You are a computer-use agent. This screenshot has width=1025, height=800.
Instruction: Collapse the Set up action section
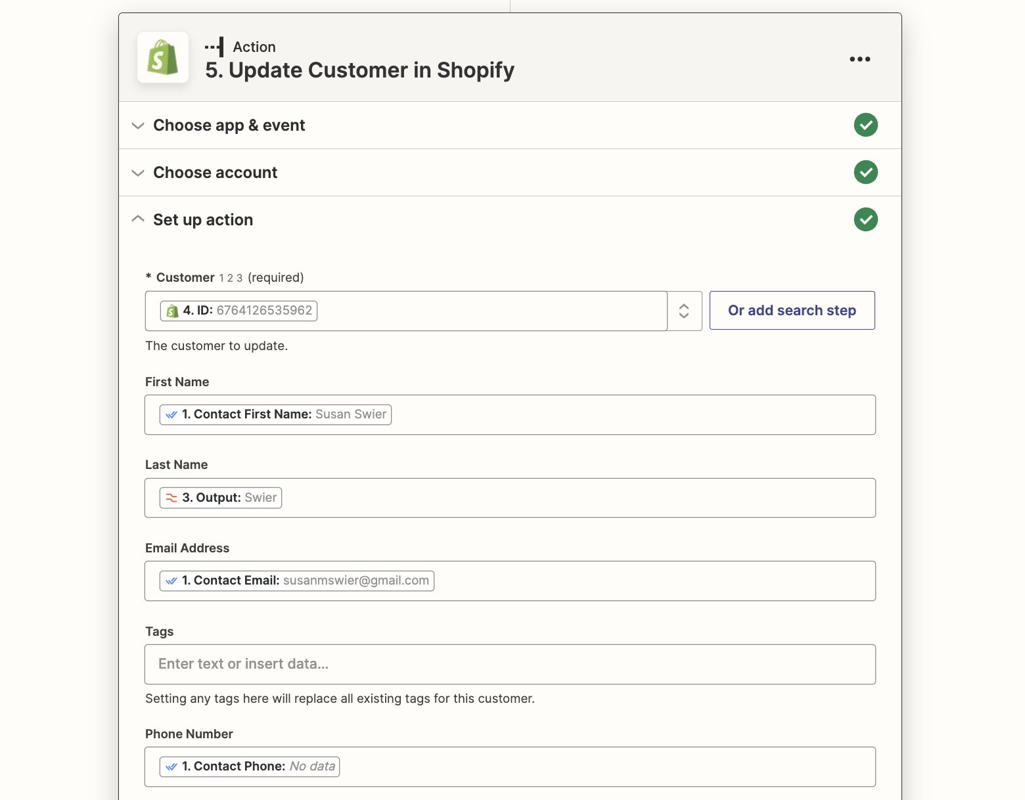[x=202, y=220]
